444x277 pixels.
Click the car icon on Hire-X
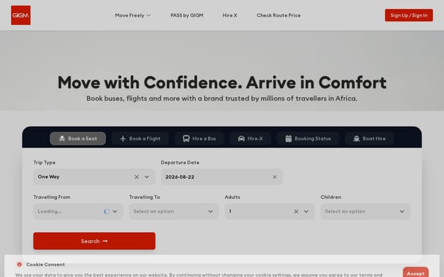click(x=241, y=138)
